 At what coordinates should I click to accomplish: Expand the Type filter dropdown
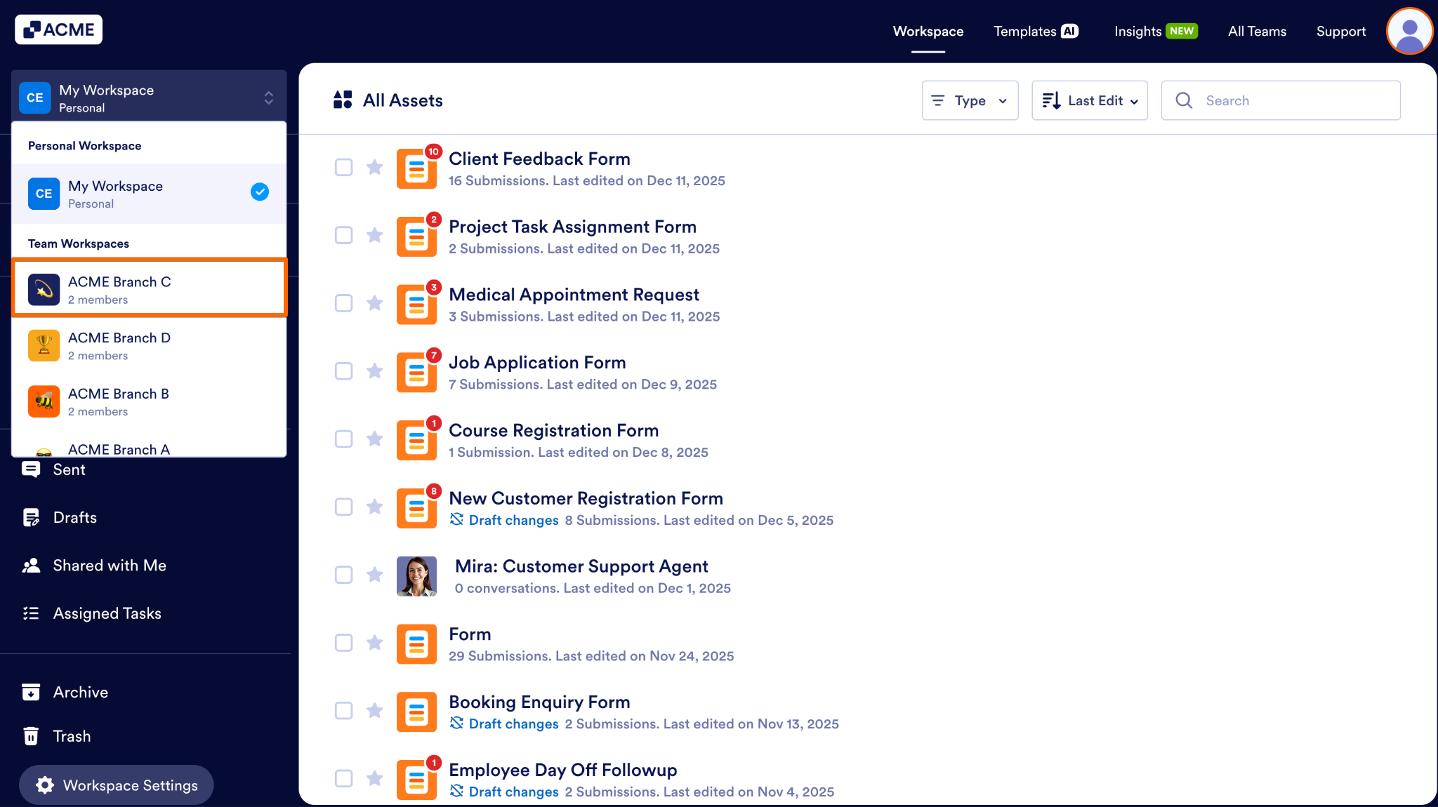click(x=970, y=100)
